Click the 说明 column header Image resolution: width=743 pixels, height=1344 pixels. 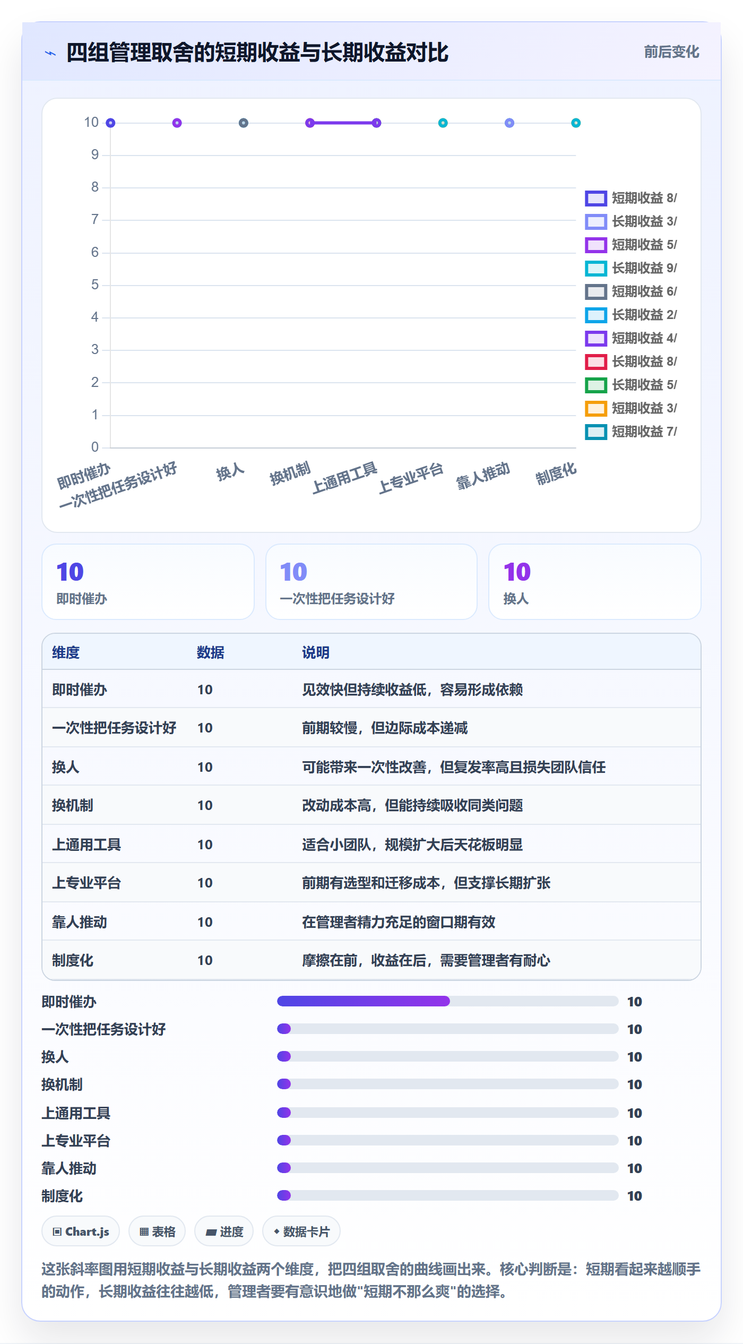[316, 652]
